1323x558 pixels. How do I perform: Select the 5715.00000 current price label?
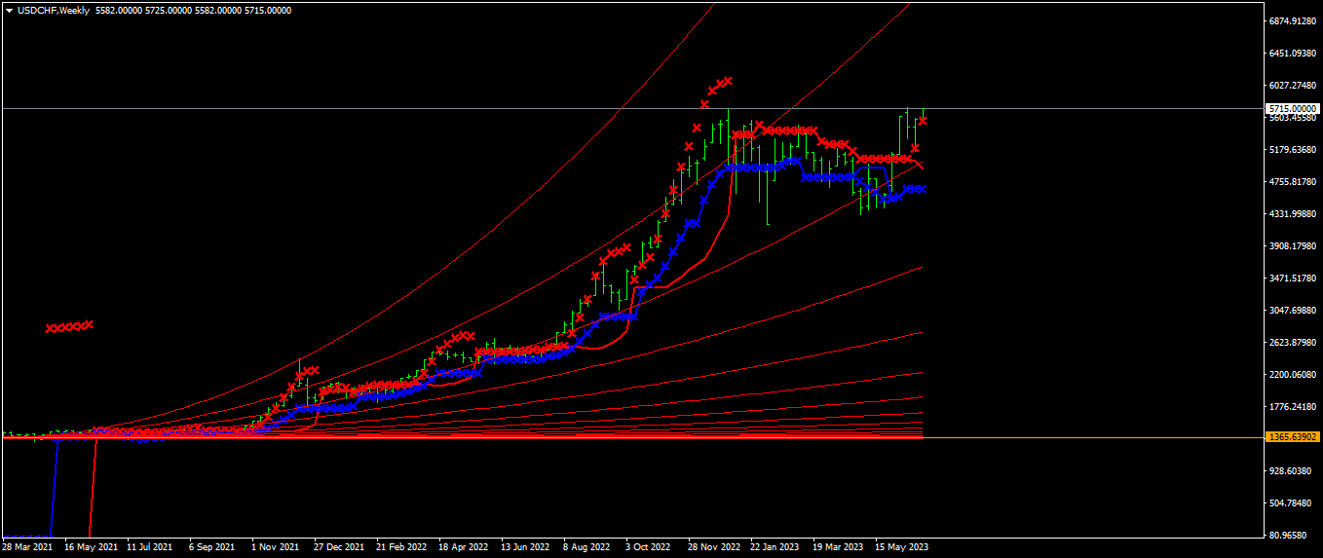click(x=1292, y=108)
